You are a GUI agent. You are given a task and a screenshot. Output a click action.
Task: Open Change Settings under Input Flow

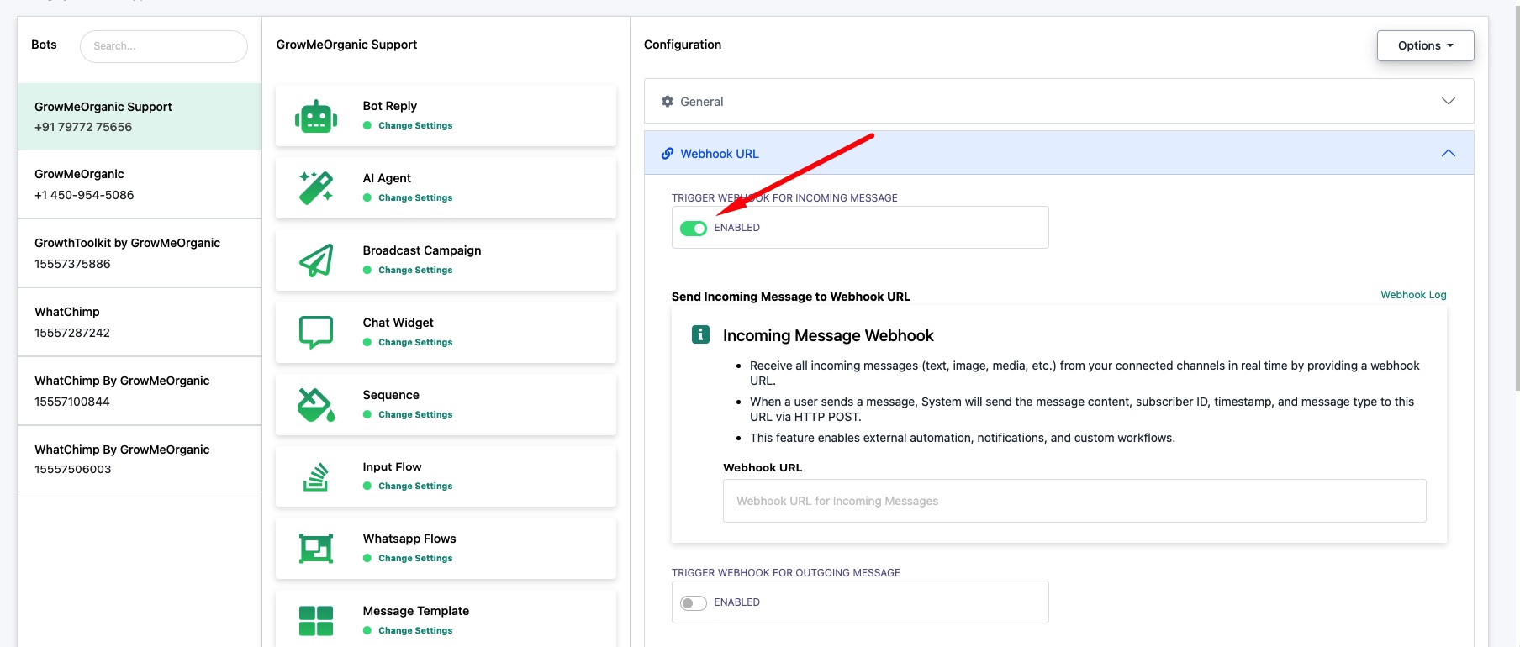[415, 486]
